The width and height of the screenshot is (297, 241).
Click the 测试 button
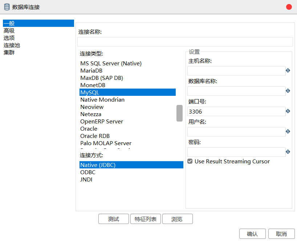pyautogui.click(x=113, y=219)
